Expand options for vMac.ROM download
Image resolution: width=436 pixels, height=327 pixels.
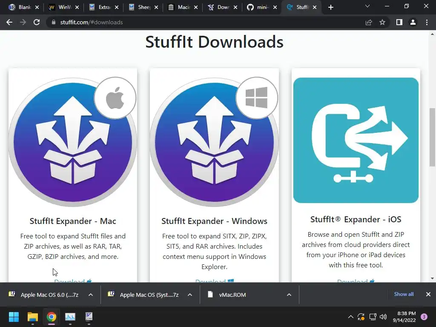coord(289,295)
